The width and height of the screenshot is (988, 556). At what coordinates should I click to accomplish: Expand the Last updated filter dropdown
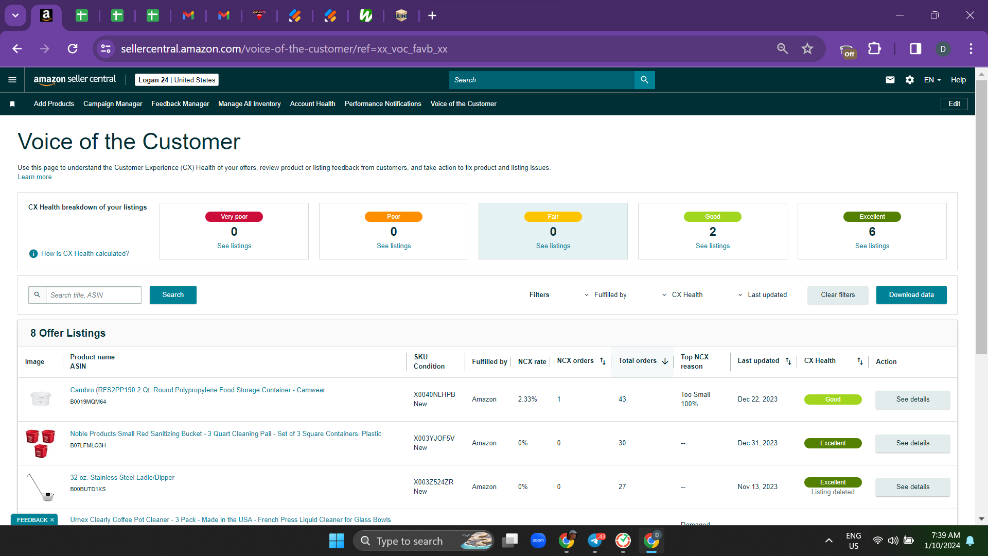point(762,295)
